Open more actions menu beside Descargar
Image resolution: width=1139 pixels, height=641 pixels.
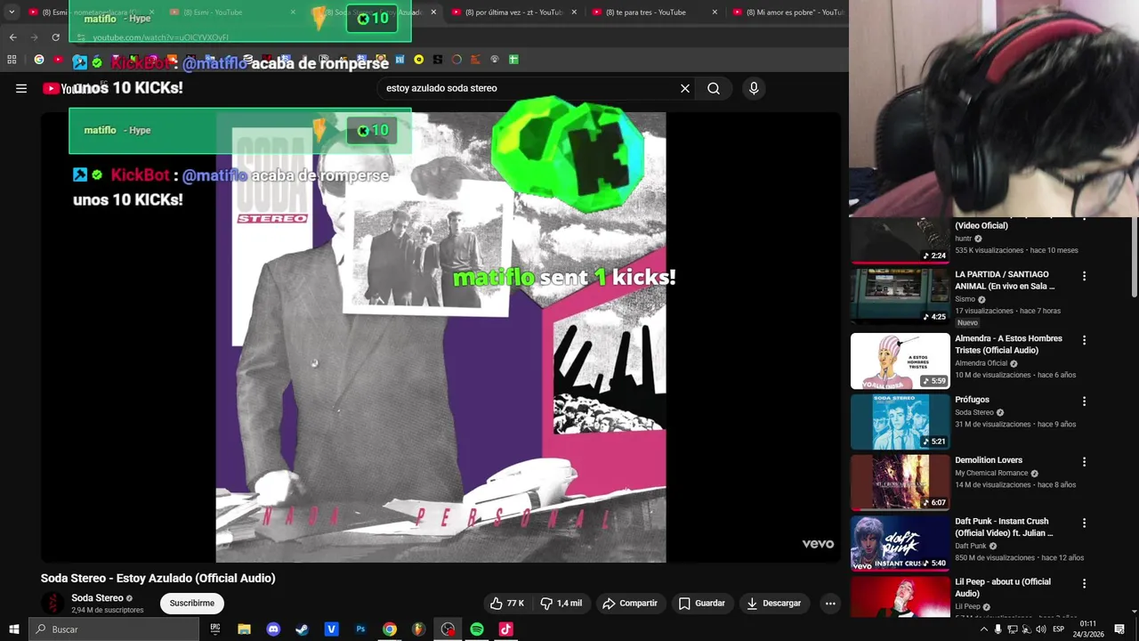830,604
